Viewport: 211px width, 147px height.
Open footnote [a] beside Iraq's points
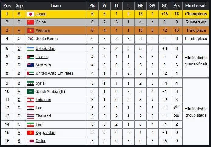[x=178, y=107]
